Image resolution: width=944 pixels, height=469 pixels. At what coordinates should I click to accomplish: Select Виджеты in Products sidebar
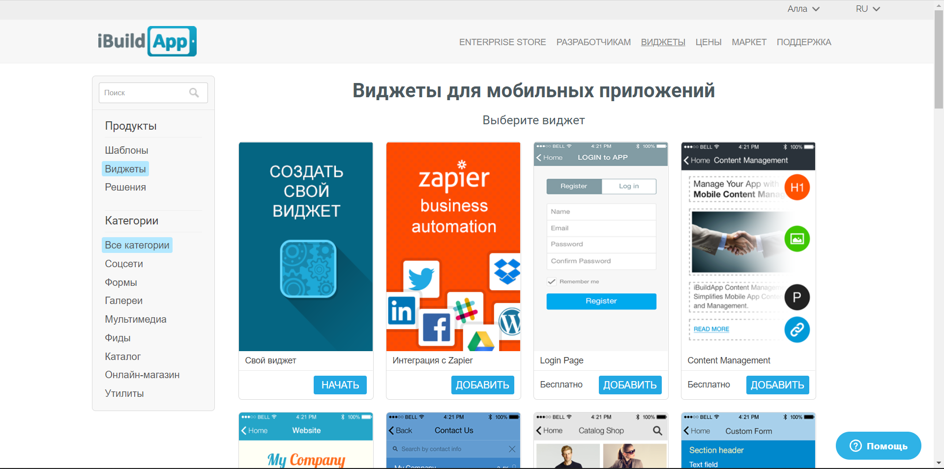[x=125, y=169]
